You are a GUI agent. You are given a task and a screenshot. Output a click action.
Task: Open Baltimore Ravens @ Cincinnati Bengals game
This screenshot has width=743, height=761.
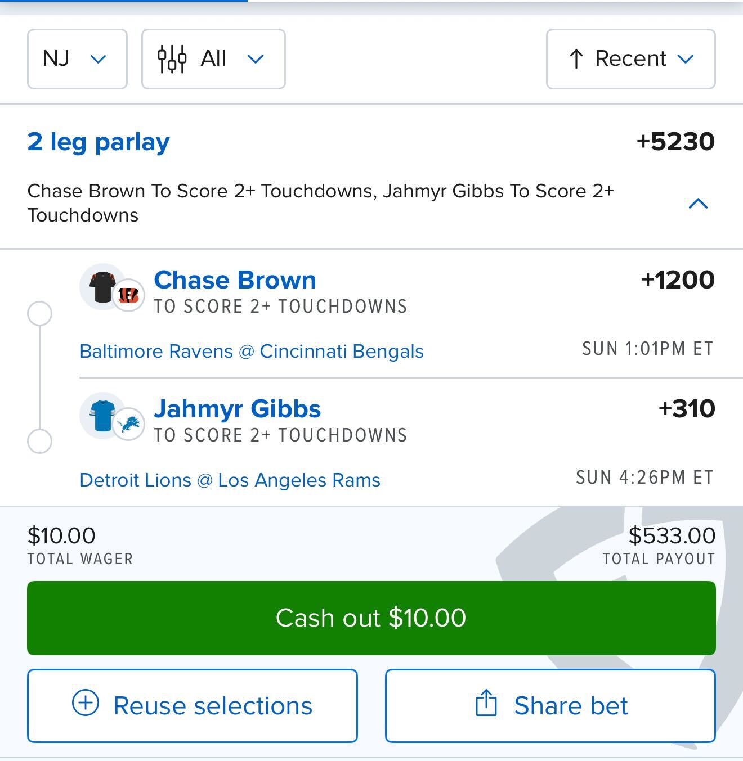pos(252,352)
